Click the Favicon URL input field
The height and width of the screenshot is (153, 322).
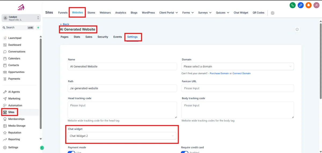[x=238, y=88]
